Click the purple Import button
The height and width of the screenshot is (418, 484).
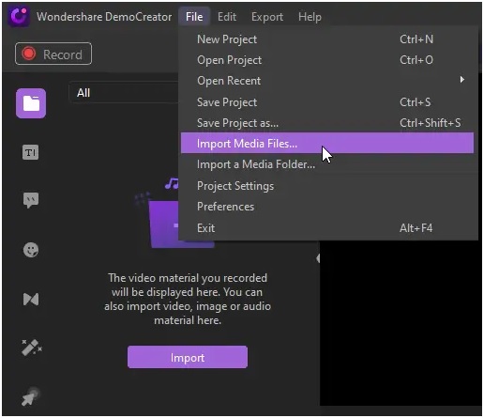pos(188,357)
